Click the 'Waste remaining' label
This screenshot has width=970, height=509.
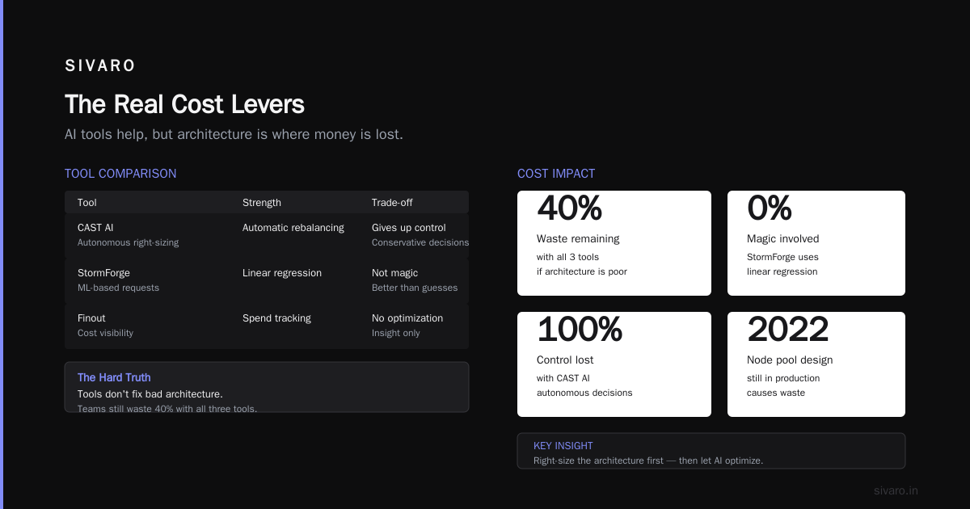578,239
